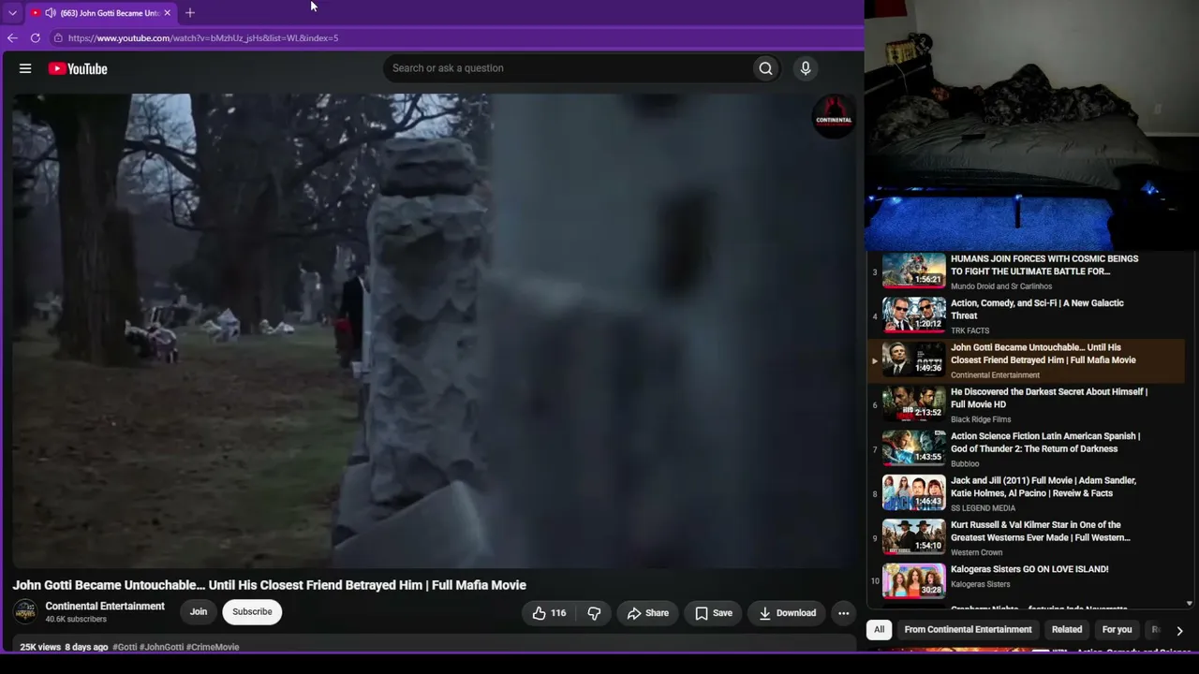The height and width of the screenshot is (674, 1199).
Task: Open a new browser tab
Action: tap(190, 13)
